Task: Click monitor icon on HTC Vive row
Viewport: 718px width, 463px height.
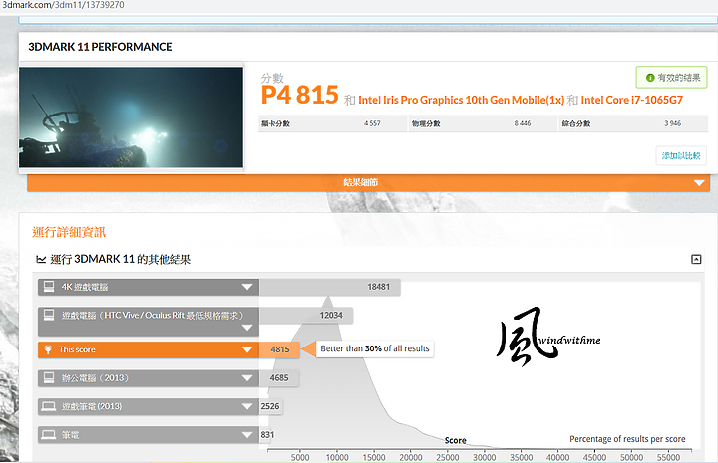Action: [49, 315]
